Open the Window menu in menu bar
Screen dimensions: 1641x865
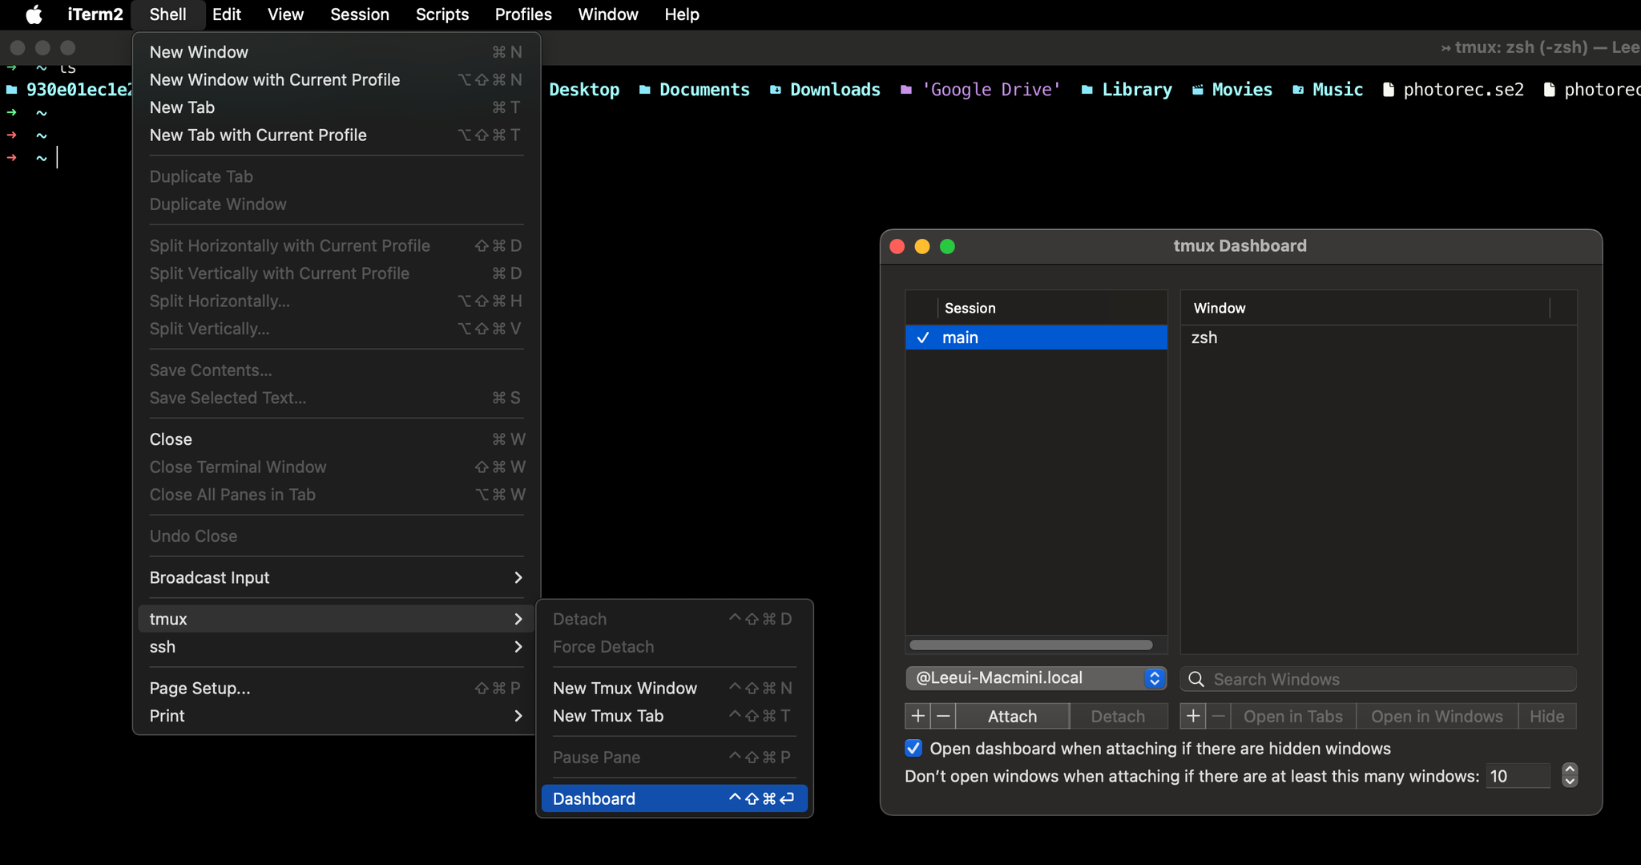(x=608, y=14)
